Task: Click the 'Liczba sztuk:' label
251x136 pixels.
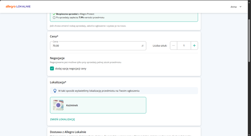Action: (x=160, y=46)
